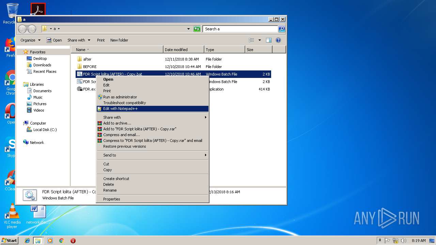Choose Cut in the context menu
The image size is (436, 245).
pyautogui.click(x=153, y=164)
